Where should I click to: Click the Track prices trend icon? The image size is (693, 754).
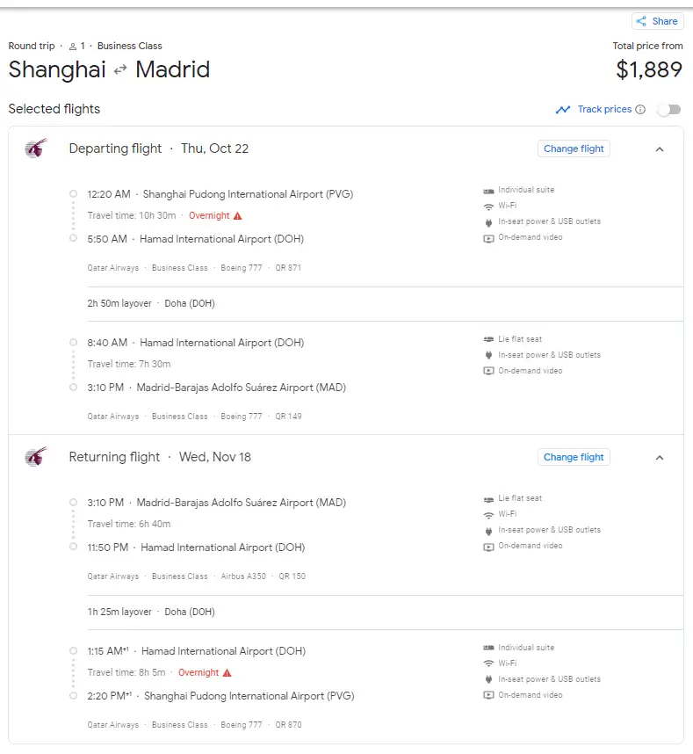click(563, 110)
